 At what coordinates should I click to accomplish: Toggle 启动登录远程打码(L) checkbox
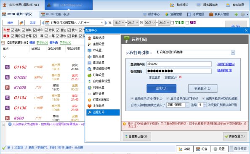click(132, 98)
